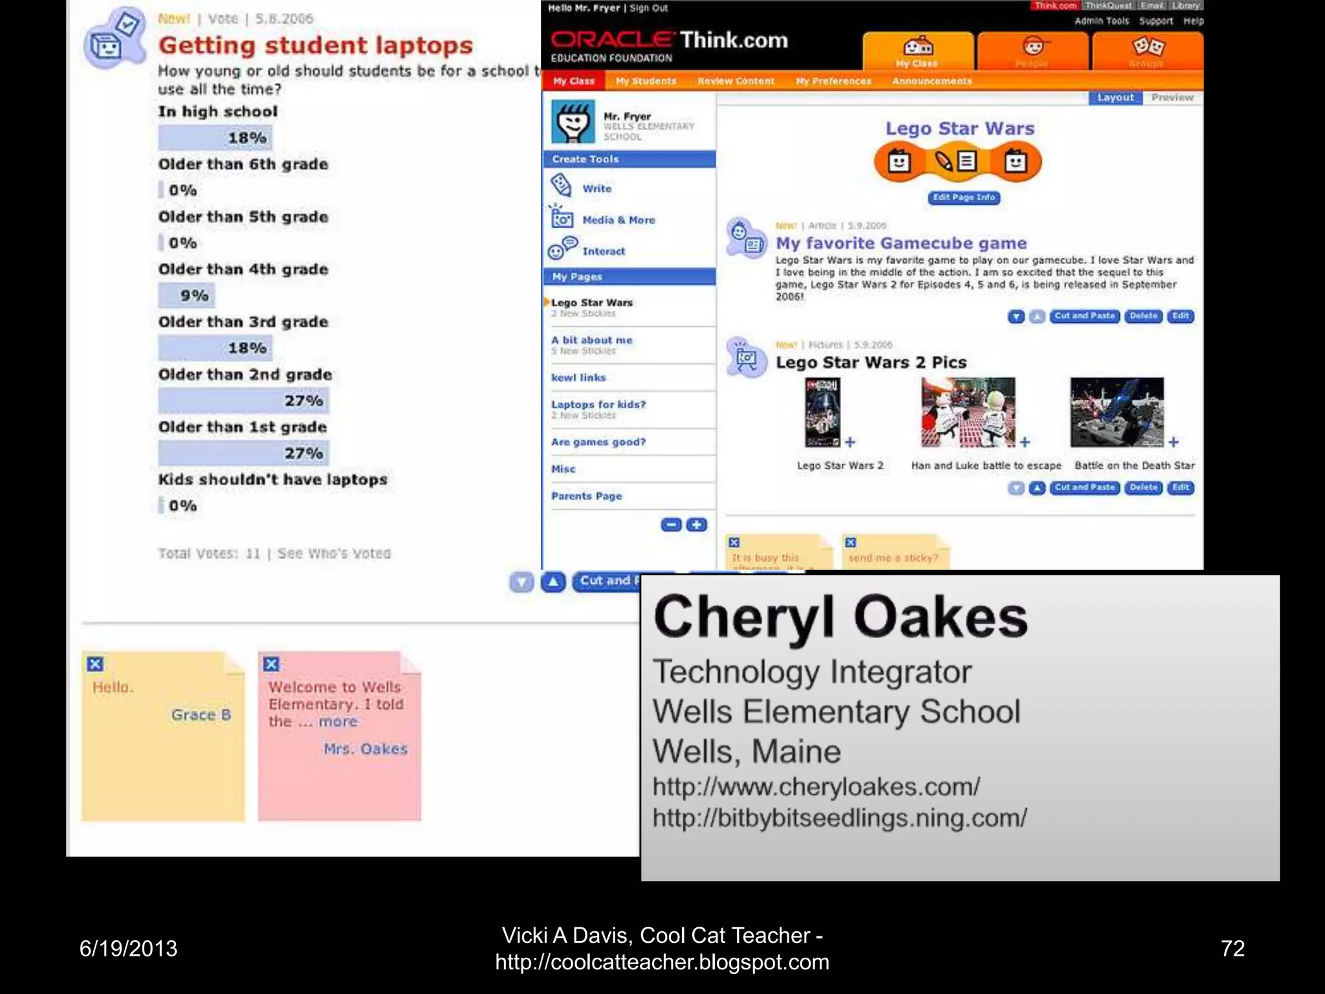Open the 'Laptops for kids?' page
This screenshot has width=1325, height=994.
coord(598,404)
